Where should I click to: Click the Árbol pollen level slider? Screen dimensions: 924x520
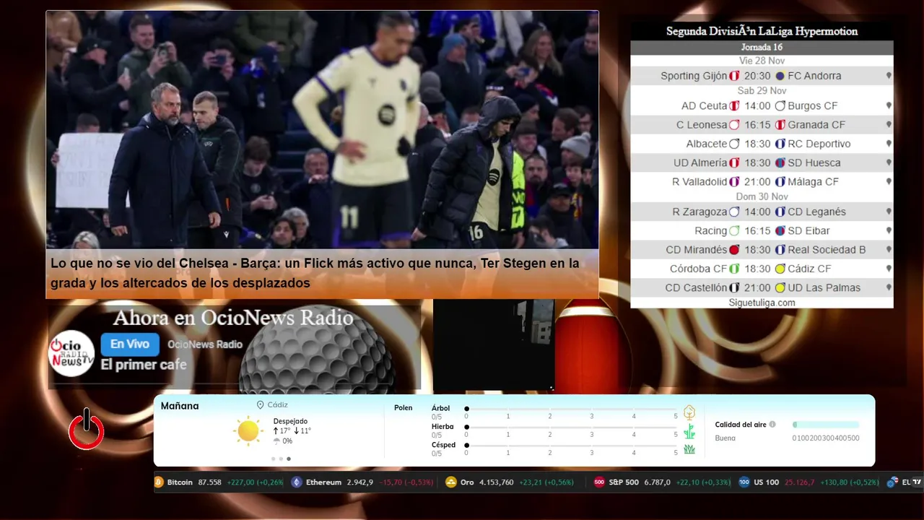[571, 409]
